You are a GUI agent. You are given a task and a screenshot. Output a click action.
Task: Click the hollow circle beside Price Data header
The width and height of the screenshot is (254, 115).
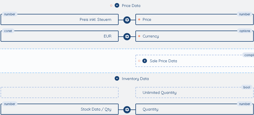click(111, 6)
